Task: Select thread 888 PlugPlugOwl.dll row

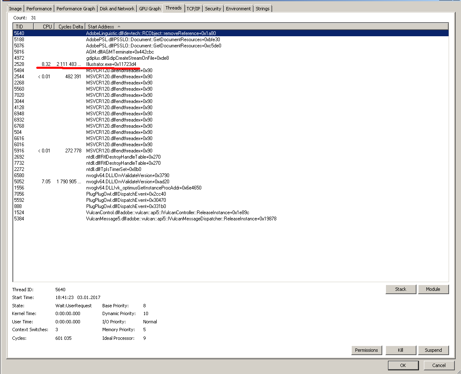Action: coord(231,206)
